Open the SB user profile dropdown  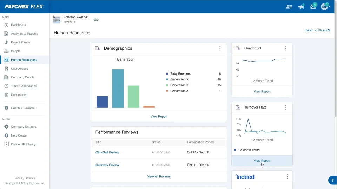point(325,7)
